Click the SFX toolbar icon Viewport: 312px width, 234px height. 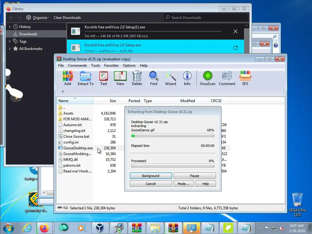click(245, 78)
